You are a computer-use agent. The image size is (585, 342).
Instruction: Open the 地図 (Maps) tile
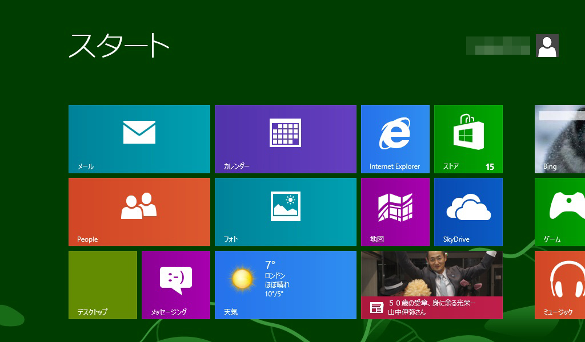click(x=395, y=211)
